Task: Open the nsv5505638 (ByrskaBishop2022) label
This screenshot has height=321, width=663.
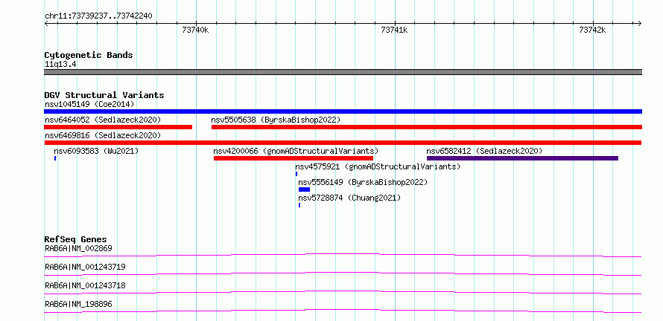Action: point(276,120)
